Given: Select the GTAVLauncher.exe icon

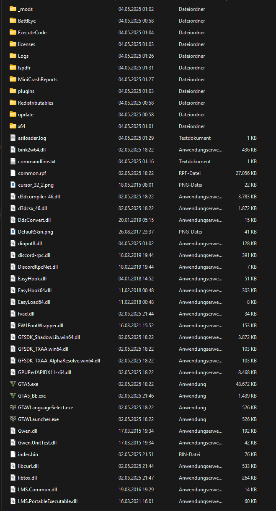Looking at the screenshot, I should tap(13, 419).
